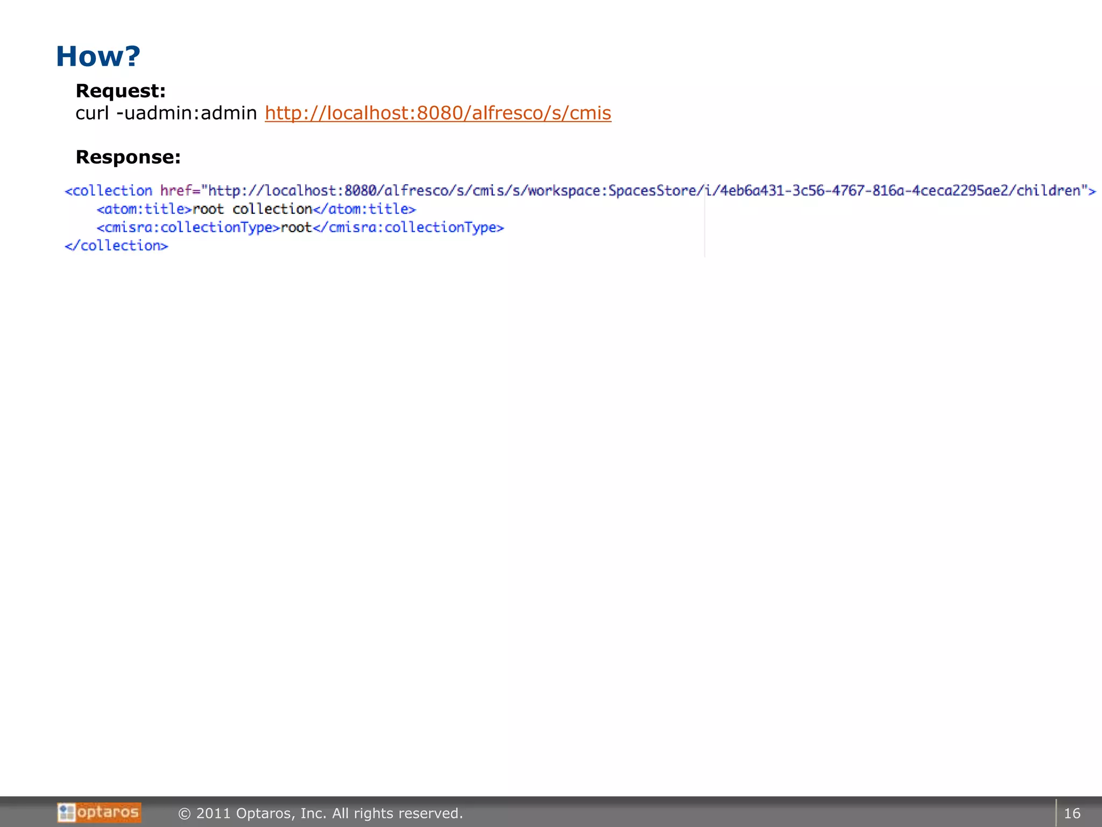Click the 'How?' slide title
The height and width of the screenshot is (827, 1102).
click(x=98, y=57)
